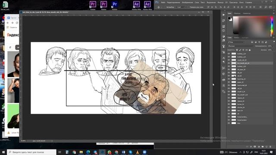The image size is (276, 155).
Task: Hide the selected low_mouth_old layer
Action: click(x=229, y=63)
